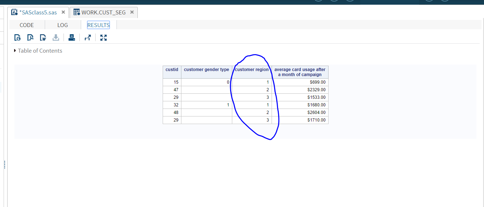Click the dotted panel splitter handle on left edge
The width and height of the screenshot is (484, 207).
5,164
